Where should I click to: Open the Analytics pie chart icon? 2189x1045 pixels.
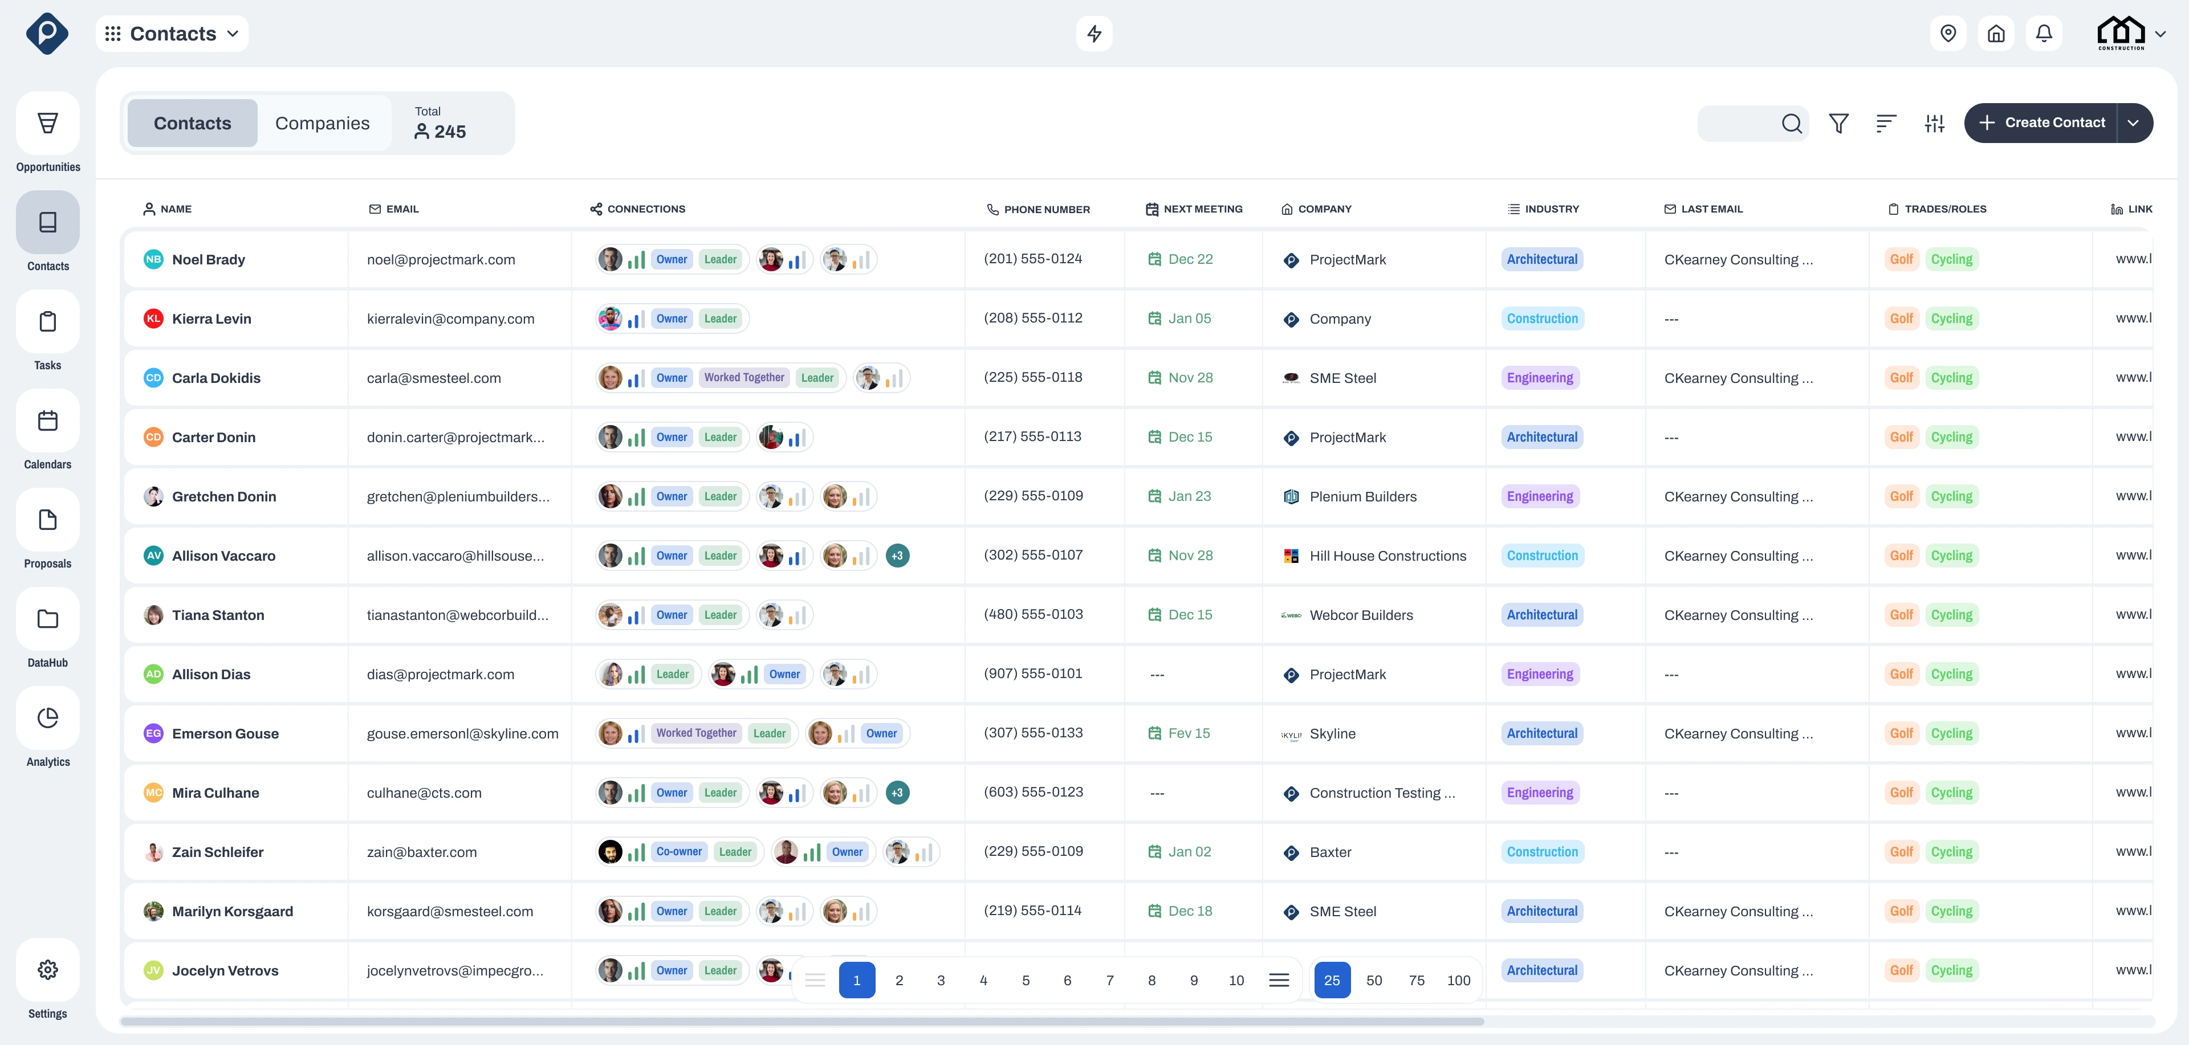coord(47,718)
